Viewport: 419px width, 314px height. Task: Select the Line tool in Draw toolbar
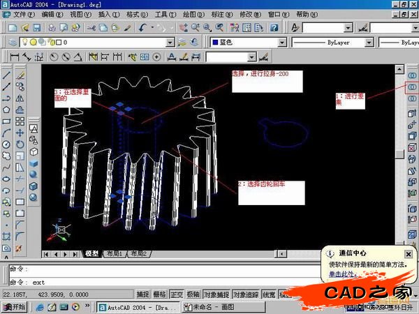(x=6, y=75)
